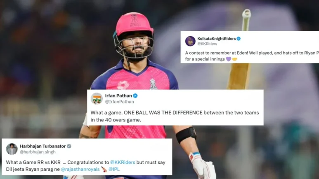Click the cricket bat emoji in Harbhajan's tweet

pos(104,169)
